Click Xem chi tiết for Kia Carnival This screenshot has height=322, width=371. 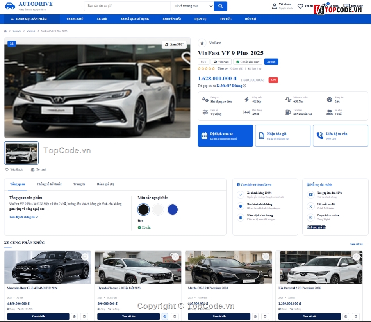point(309,316)
